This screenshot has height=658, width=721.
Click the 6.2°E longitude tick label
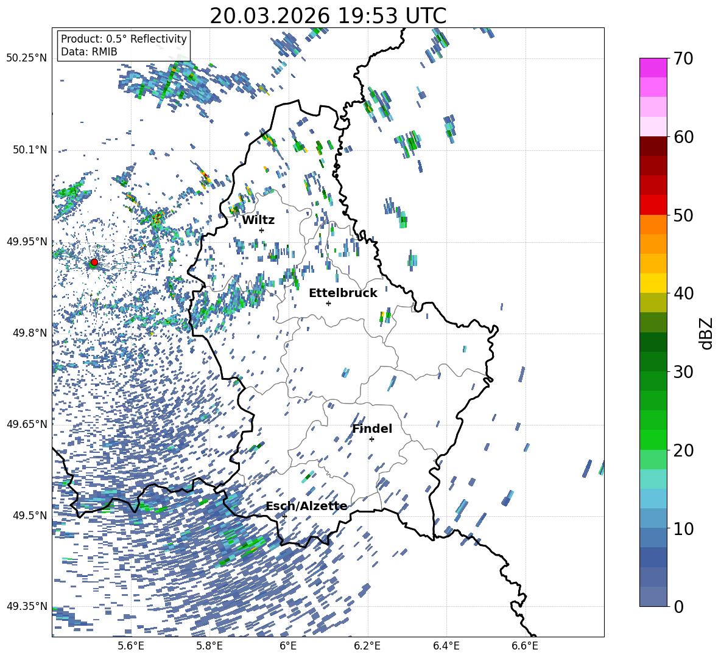(x=367, y=645)
